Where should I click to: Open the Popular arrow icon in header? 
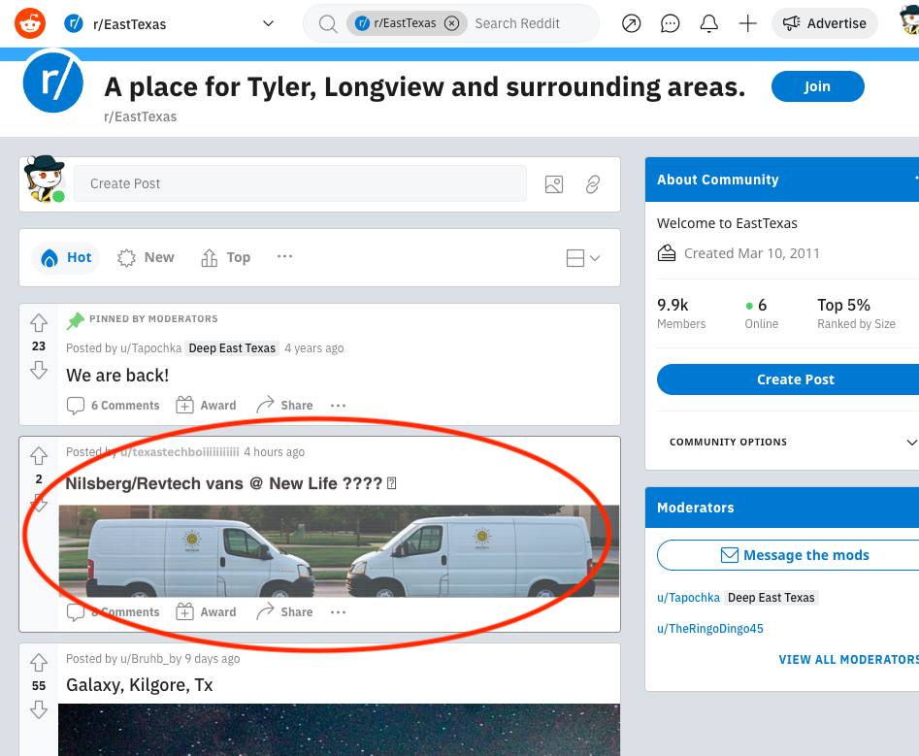click(x=632, y=23)
